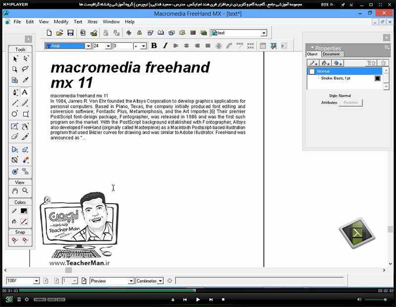396x307 pixels.
Task: Select the Hand tool
Action: (15, 191)
